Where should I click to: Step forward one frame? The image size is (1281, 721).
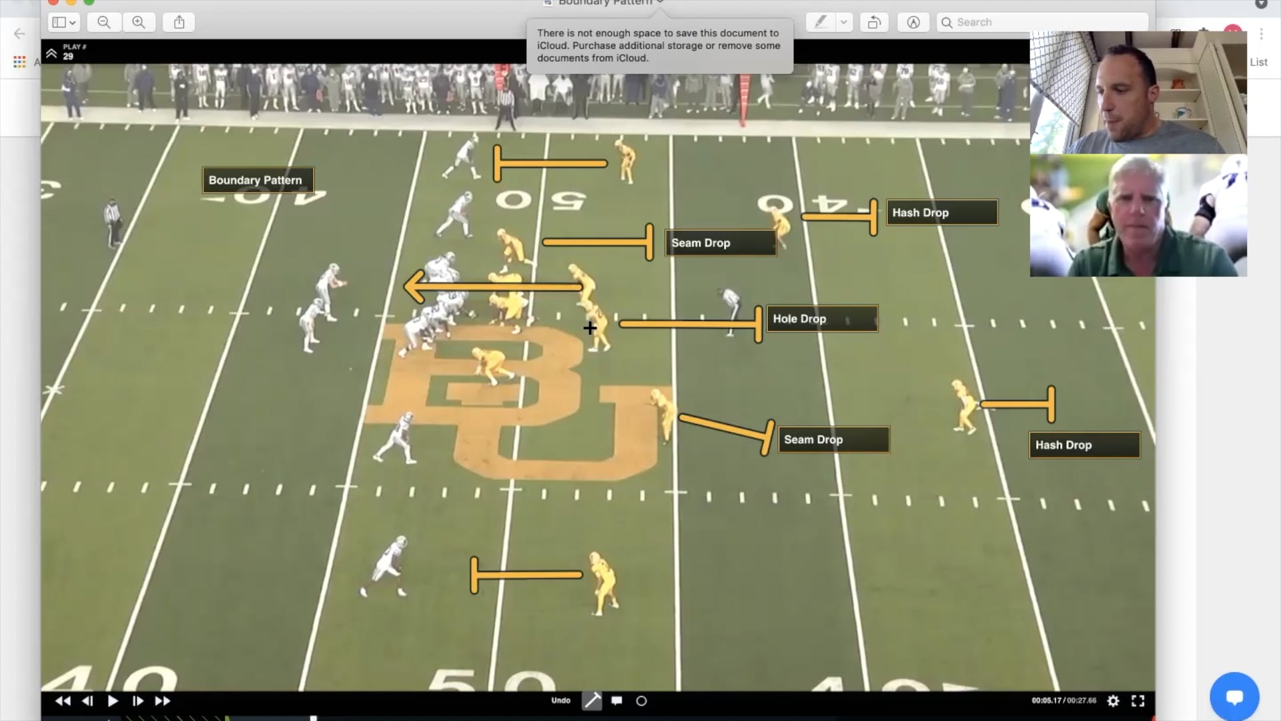pos(138,701)
